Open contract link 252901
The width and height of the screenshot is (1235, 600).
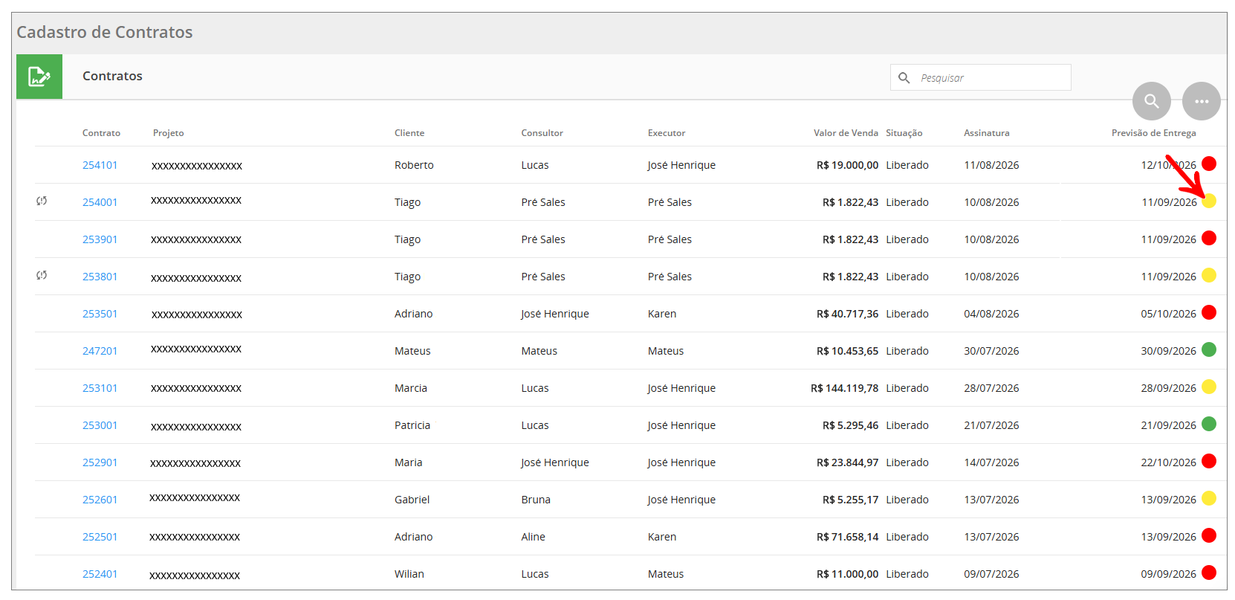[x=100, y=462]
